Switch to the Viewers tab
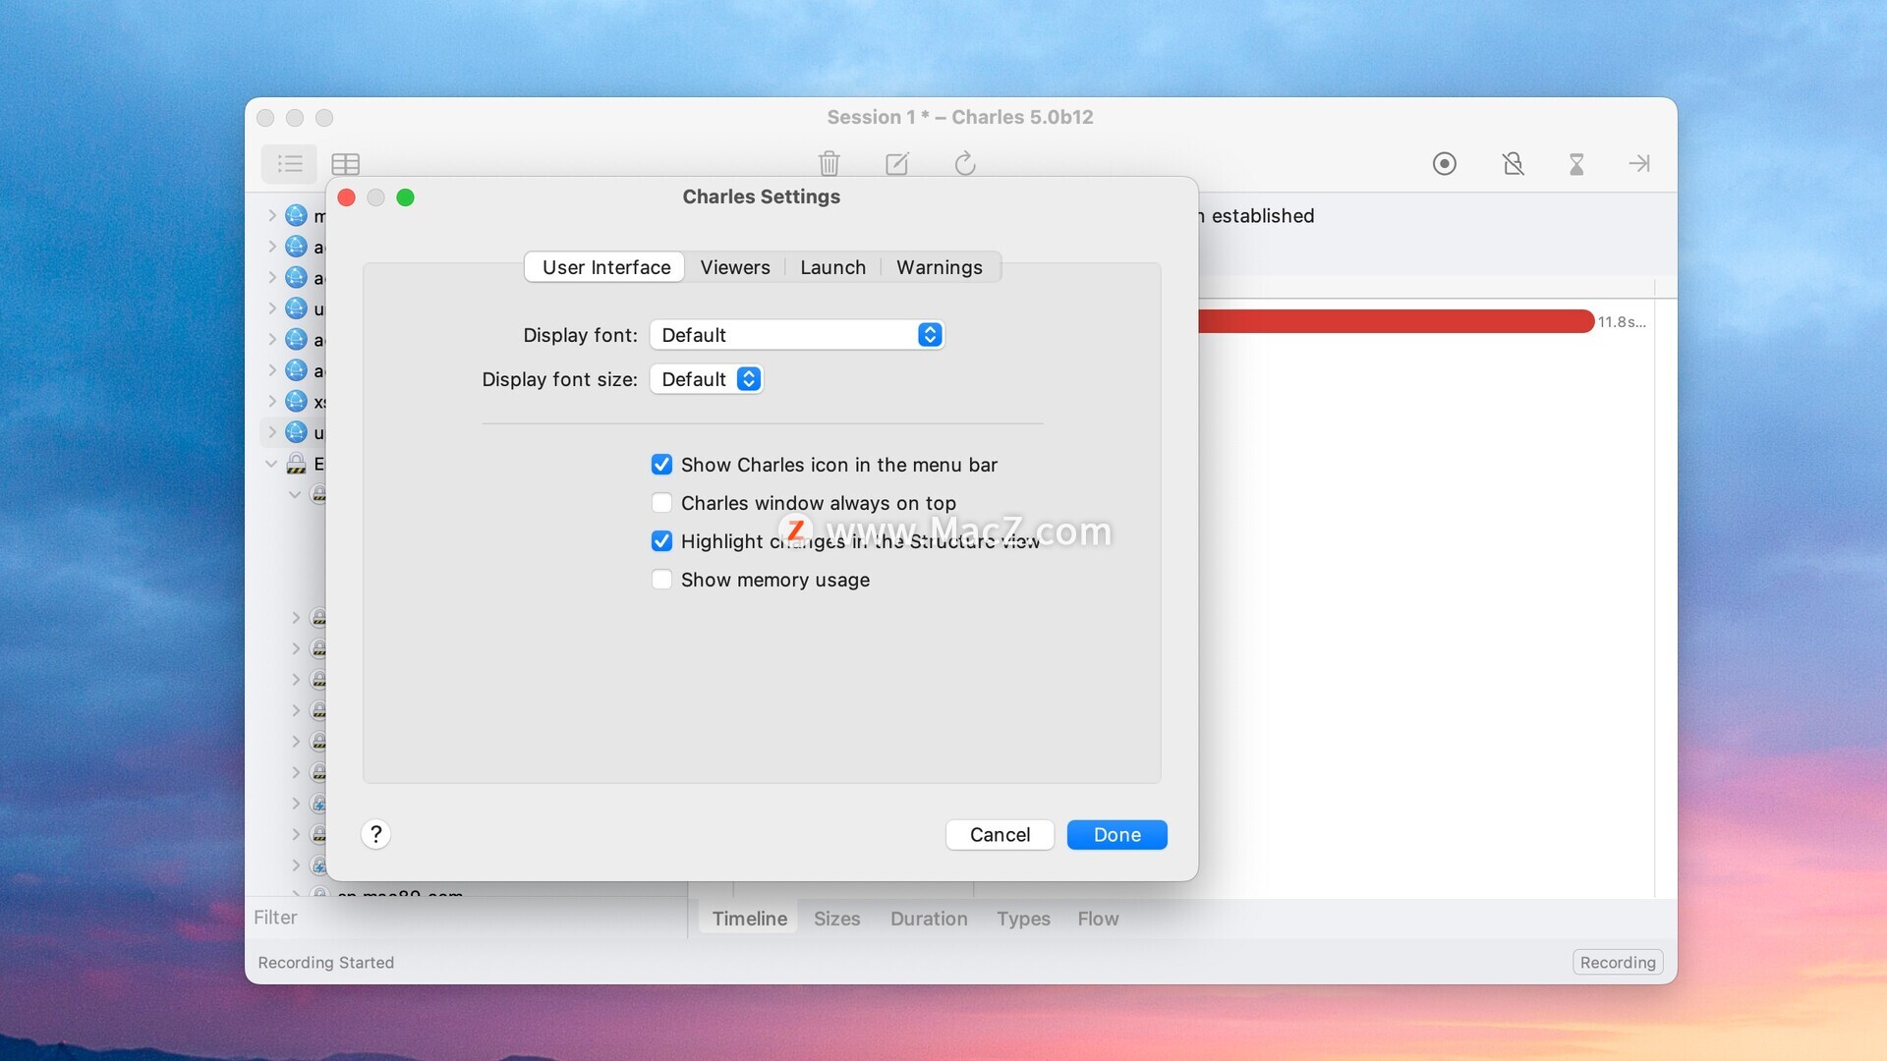This screenshot has width=1887, height=1061. [734, 267]
